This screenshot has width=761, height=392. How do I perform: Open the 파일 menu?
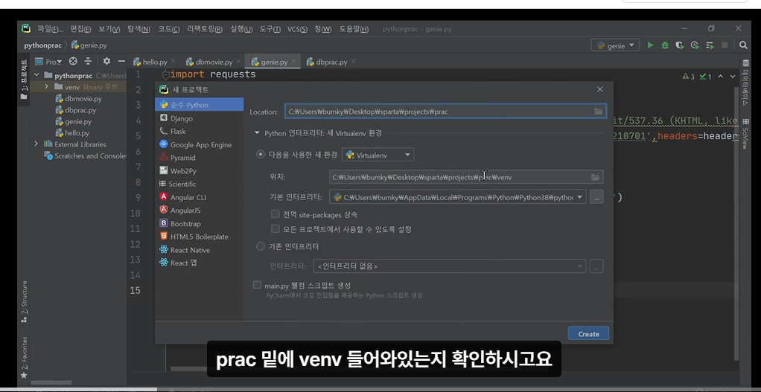[50, 29]
